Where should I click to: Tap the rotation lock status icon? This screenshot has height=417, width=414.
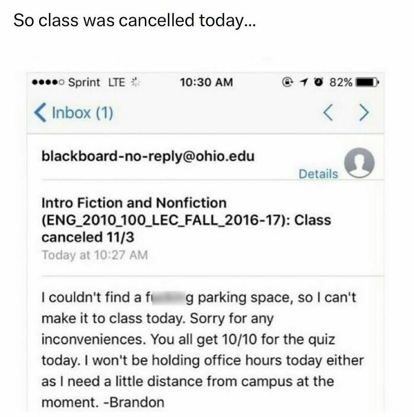pyautogui.click(x=287, y=82)
